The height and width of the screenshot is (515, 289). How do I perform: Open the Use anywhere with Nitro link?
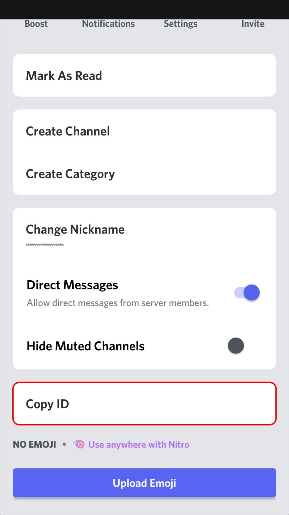pyautogui.click(x=139, y=445)
